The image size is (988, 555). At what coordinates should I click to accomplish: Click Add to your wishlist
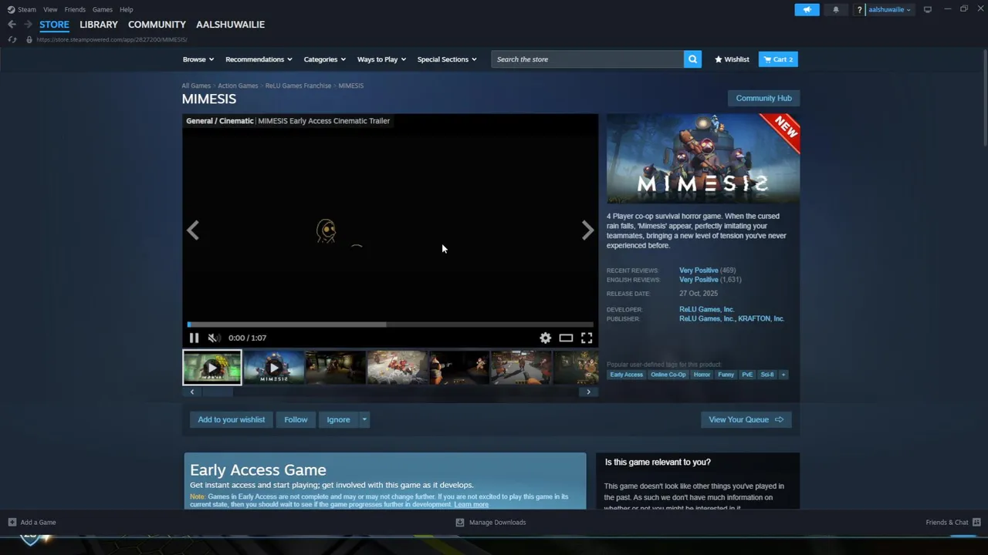click(x=231, y=419)
